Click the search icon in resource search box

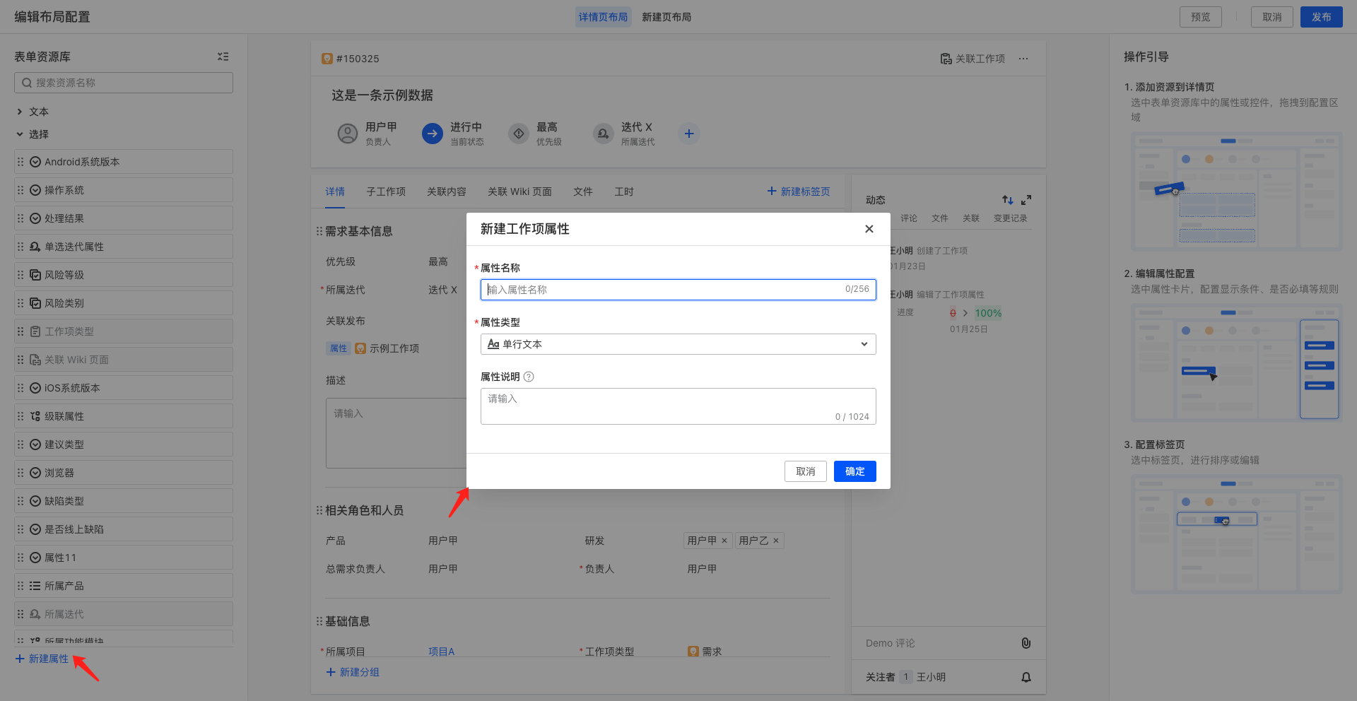click(x=27, y=83)
